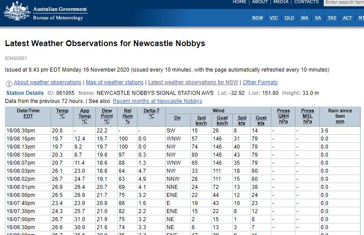Viewport: 364px width, 235px height.
Task: Click the info icon beside About weather observations
Action: (9, 83)
